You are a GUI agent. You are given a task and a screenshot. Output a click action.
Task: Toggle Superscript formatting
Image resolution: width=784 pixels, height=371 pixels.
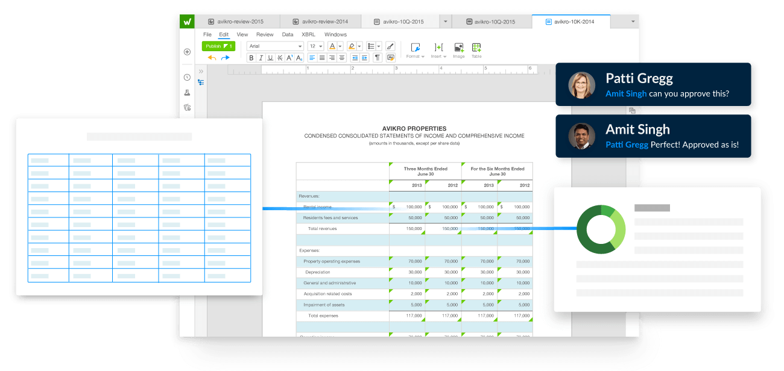click(289, 58)
